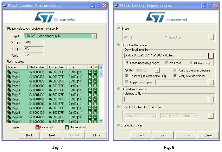
Task: Click the Page9 chip icon
Action: coord(9,112)
